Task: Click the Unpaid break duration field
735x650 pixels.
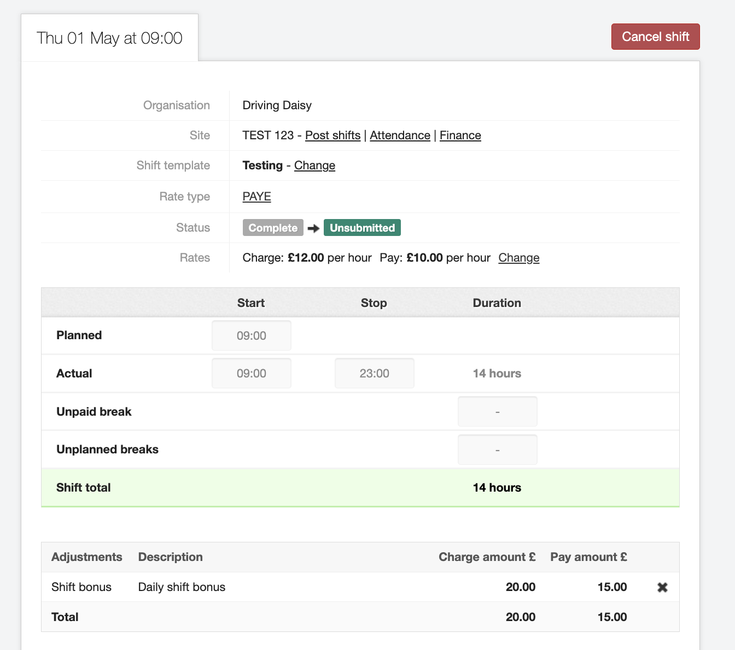Action: click(x=497, y=412)
